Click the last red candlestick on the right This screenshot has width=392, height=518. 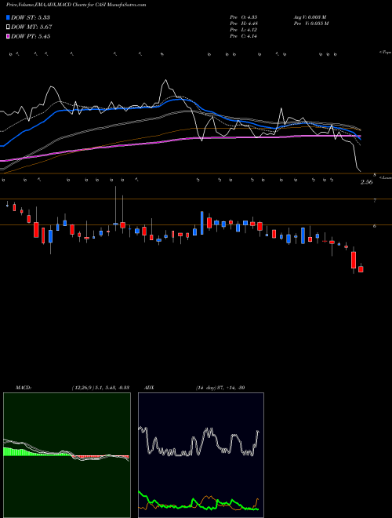361,269
